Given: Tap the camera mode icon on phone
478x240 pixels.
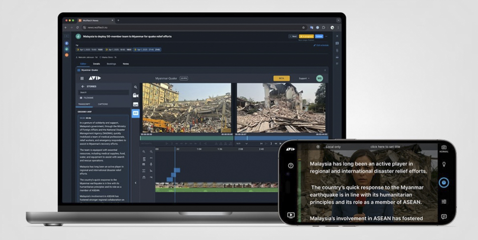Looking at the screenshot, I should pyautogui.click(x=444, y=147).
